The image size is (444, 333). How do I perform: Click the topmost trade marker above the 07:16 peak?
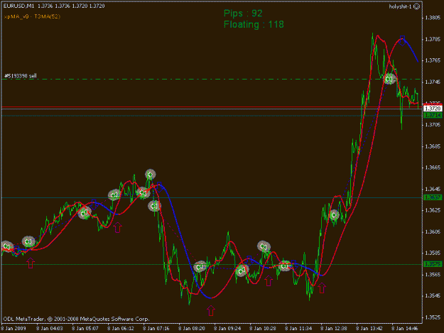(151, 175)
